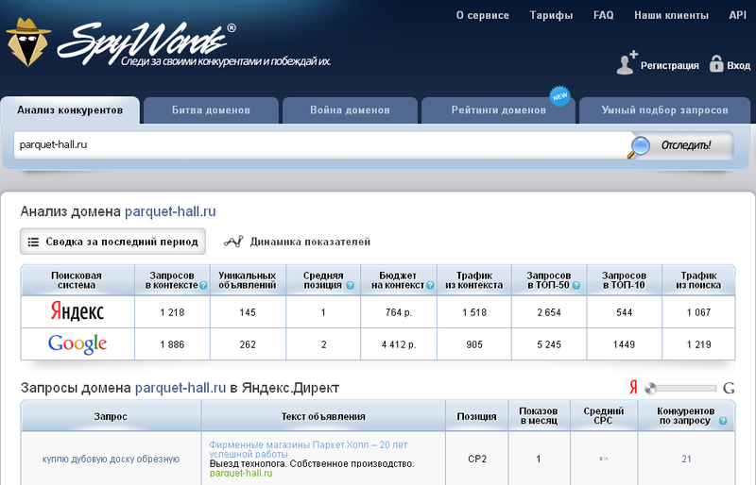The width and height of the screenshot is (756, 485).
Task: Click the Трафик из контекста column header
Action: (x=474, y=280)
